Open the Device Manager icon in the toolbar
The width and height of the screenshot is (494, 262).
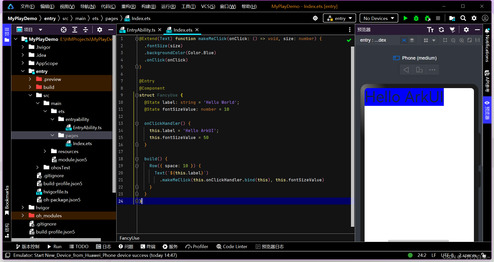pos(452,18)
